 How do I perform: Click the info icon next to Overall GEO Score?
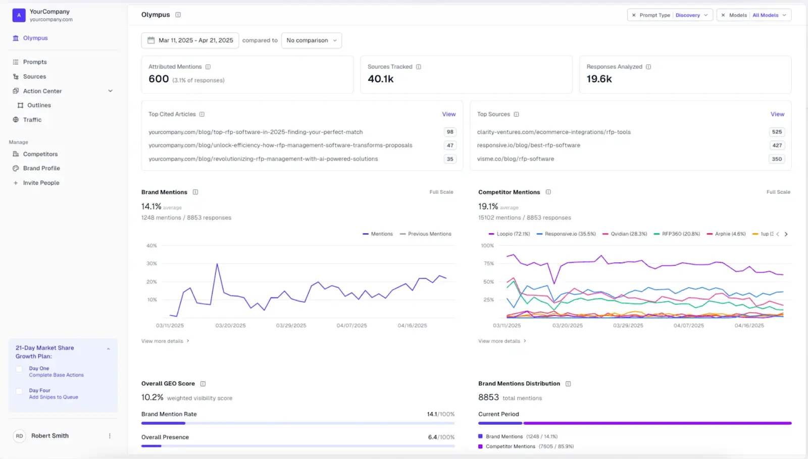203,384
